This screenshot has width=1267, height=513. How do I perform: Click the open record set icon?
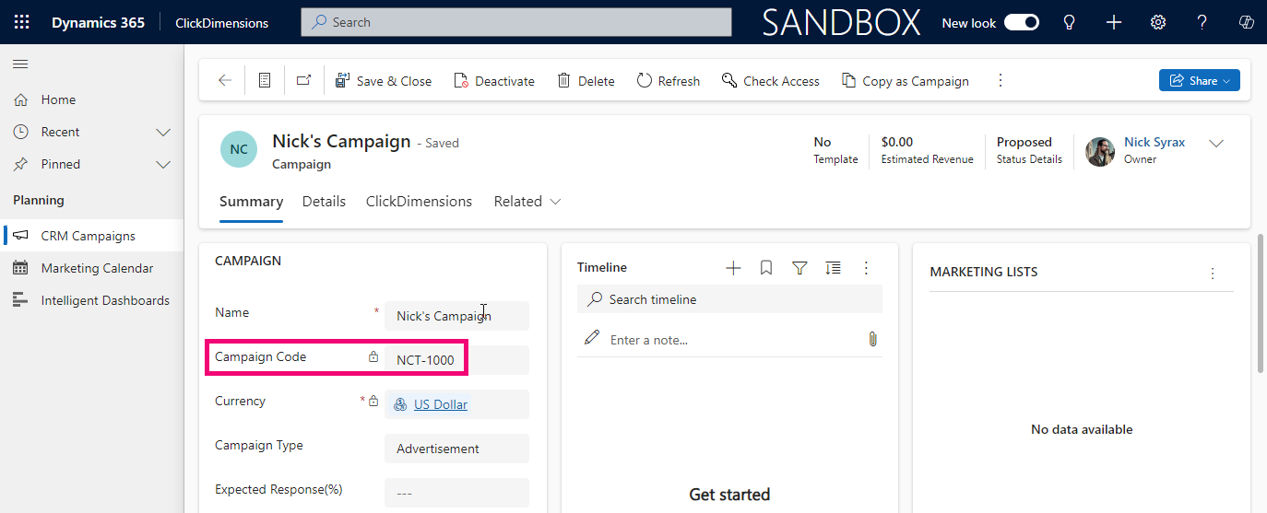[x=265, y=81]
